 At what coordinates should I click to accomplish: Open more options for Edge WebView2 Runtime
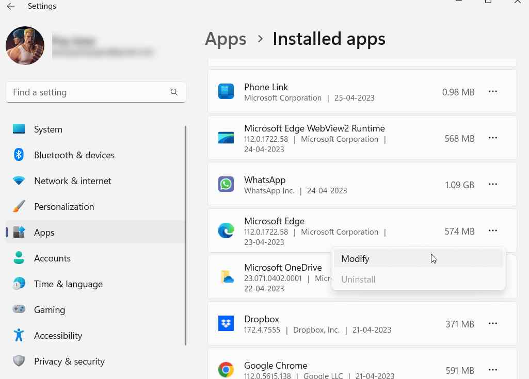pyautogui.click(x=493, y=138)
